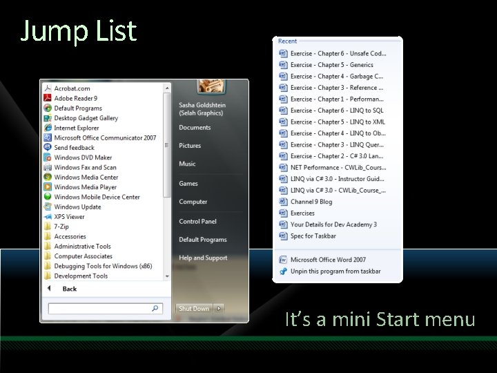Click the programs list scrollbar thumb

click(167, 144)
